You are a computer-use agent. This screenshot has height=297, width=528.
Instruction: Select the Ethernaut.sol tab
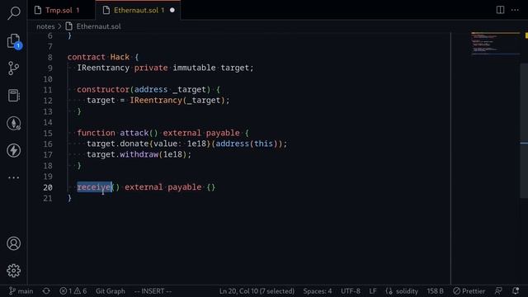coord(139,10)
